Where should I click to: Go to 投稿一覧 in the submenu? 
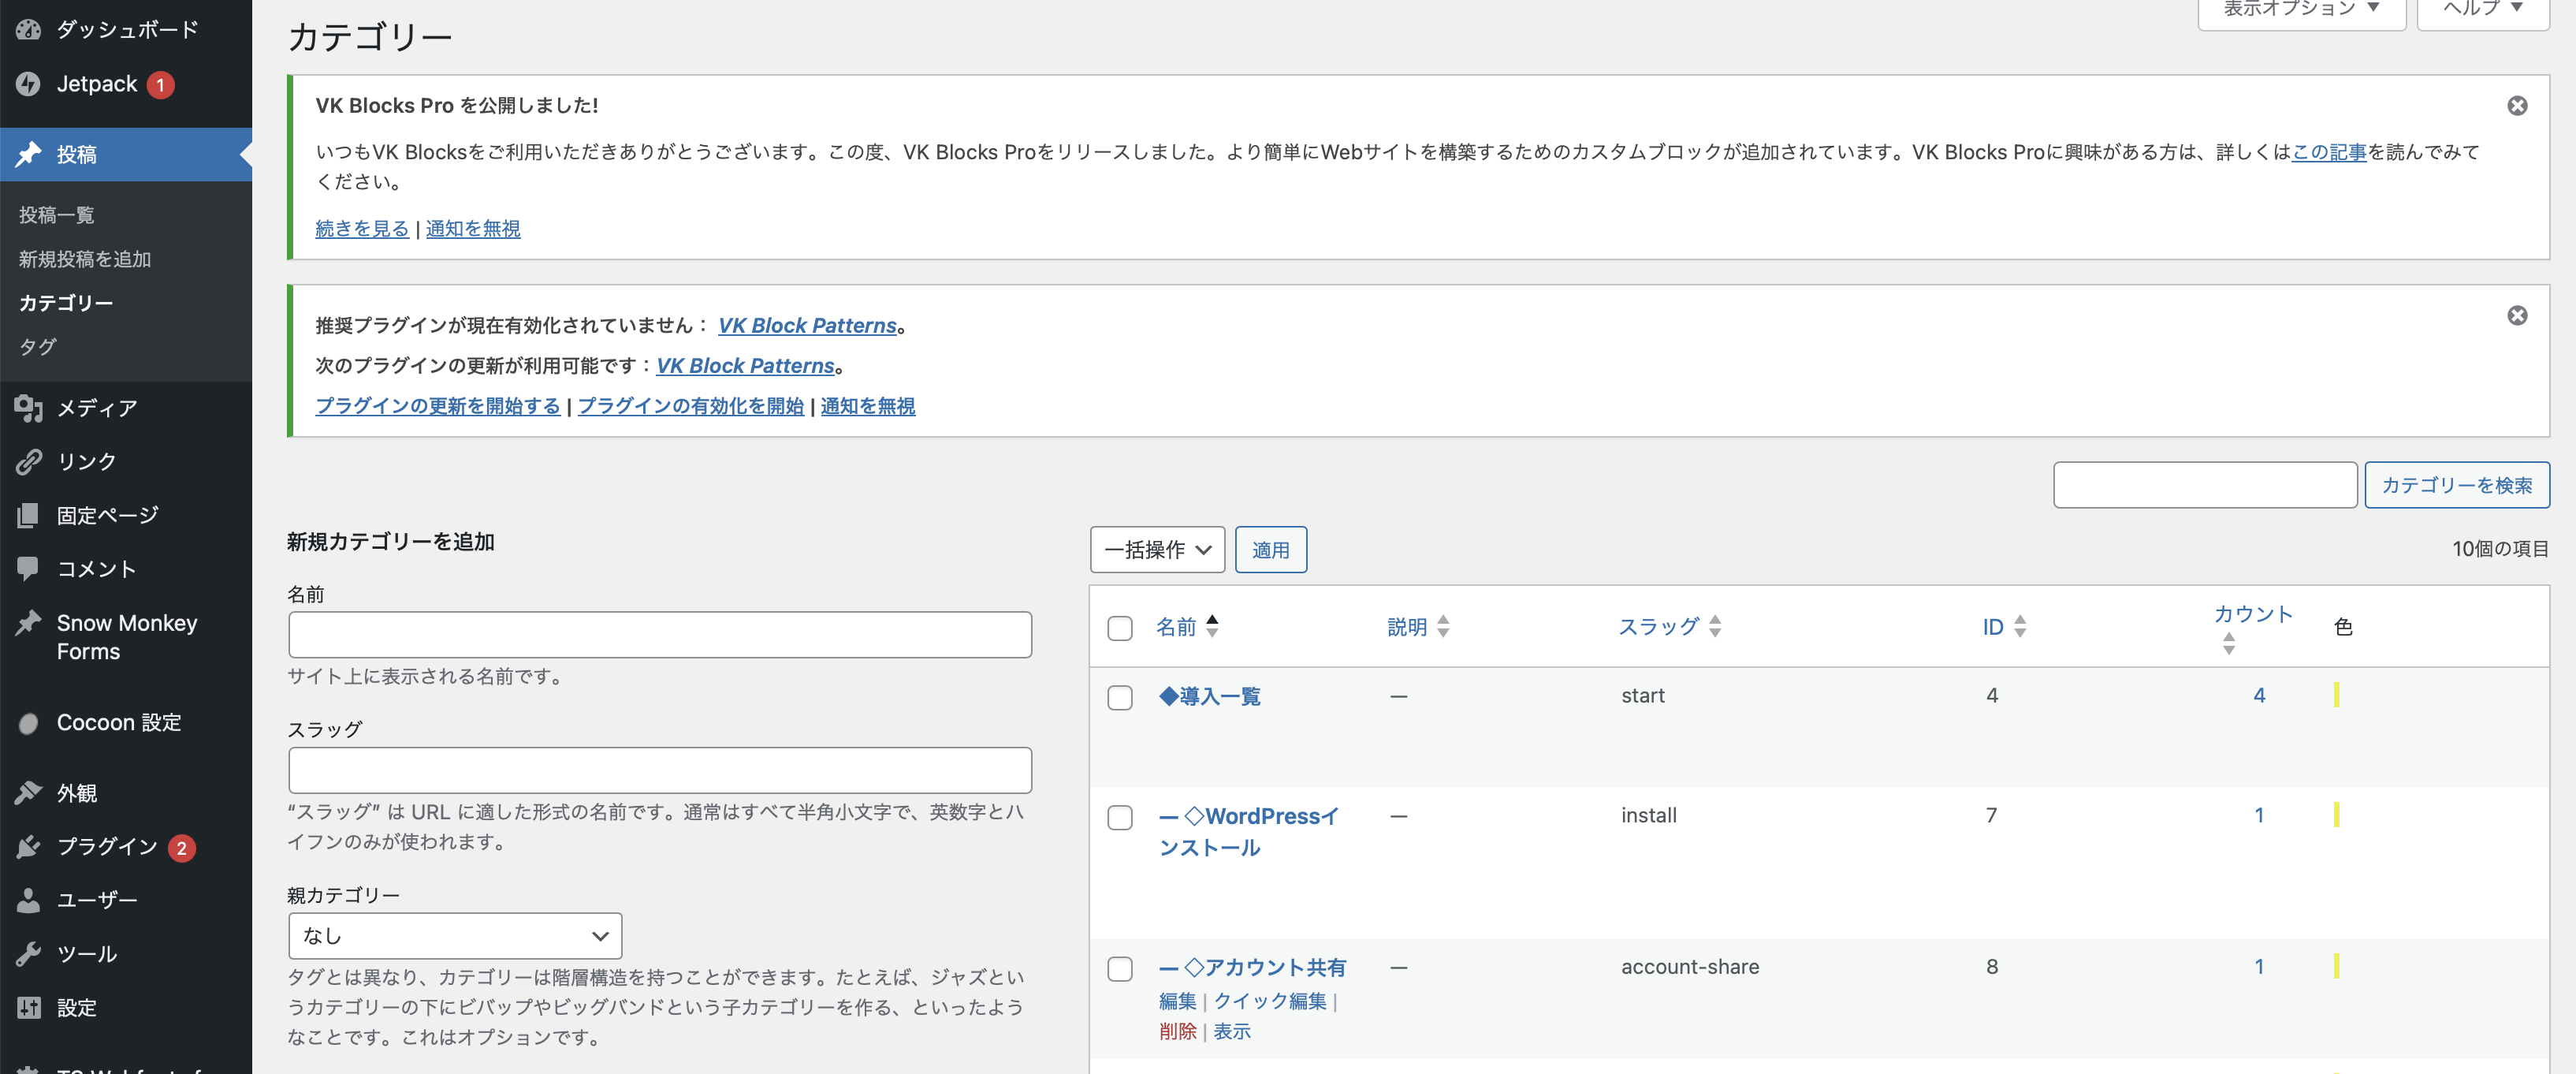pyautogui.click(x=56, y=215)
